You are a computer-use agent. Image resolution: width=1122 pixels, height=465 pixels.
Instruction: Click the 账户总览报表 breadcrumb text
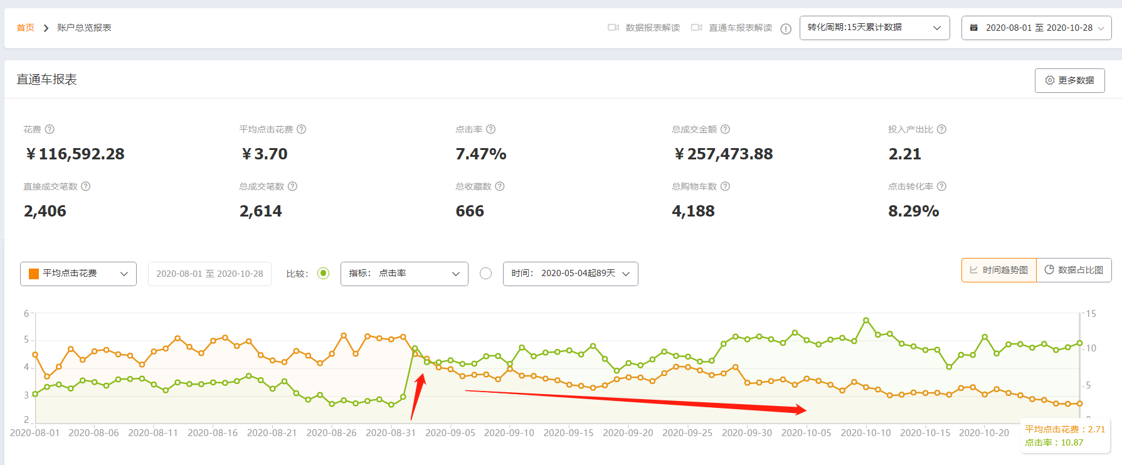tap(84, 28)
